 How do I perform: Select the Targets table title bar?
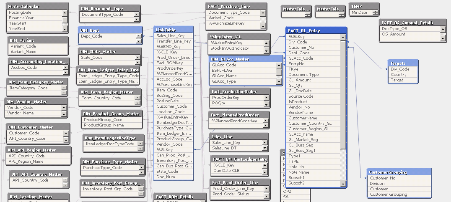[403, 63]
